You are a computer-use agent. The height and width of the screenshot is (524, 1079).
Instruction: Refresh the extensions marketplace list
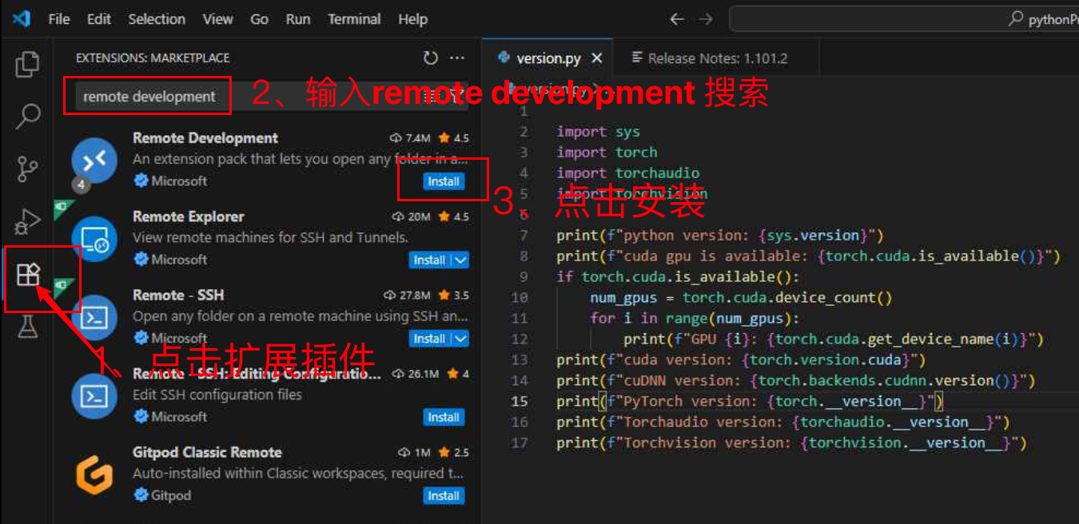tap(431, 58)
